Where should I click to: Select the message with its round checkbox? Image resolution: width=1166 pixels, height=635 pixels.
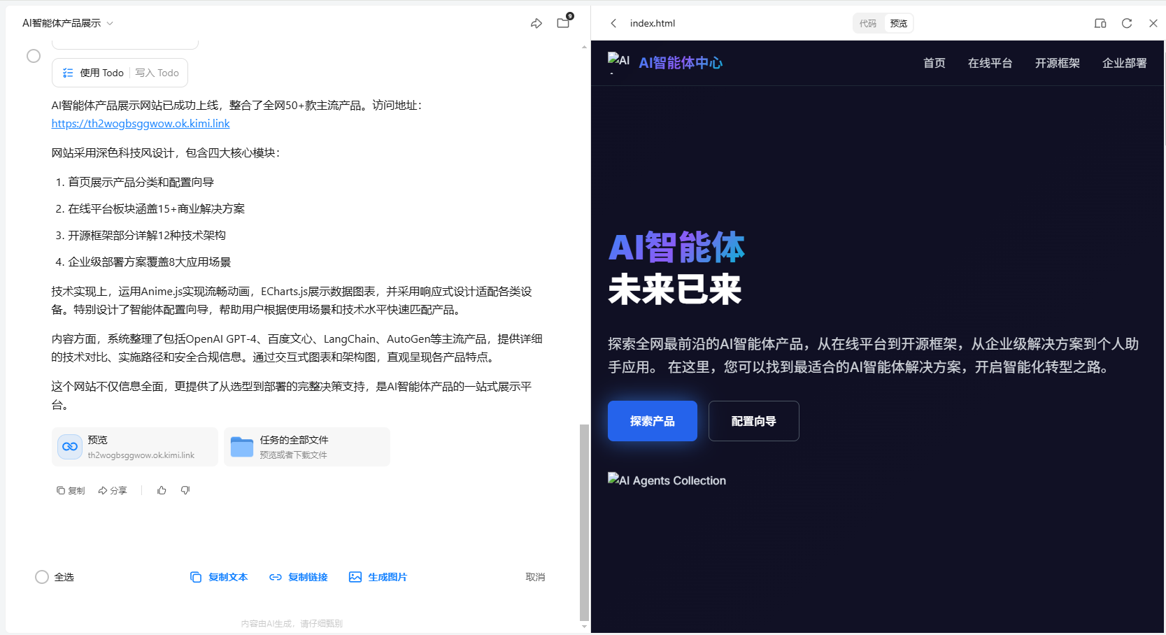coord(34,56)
